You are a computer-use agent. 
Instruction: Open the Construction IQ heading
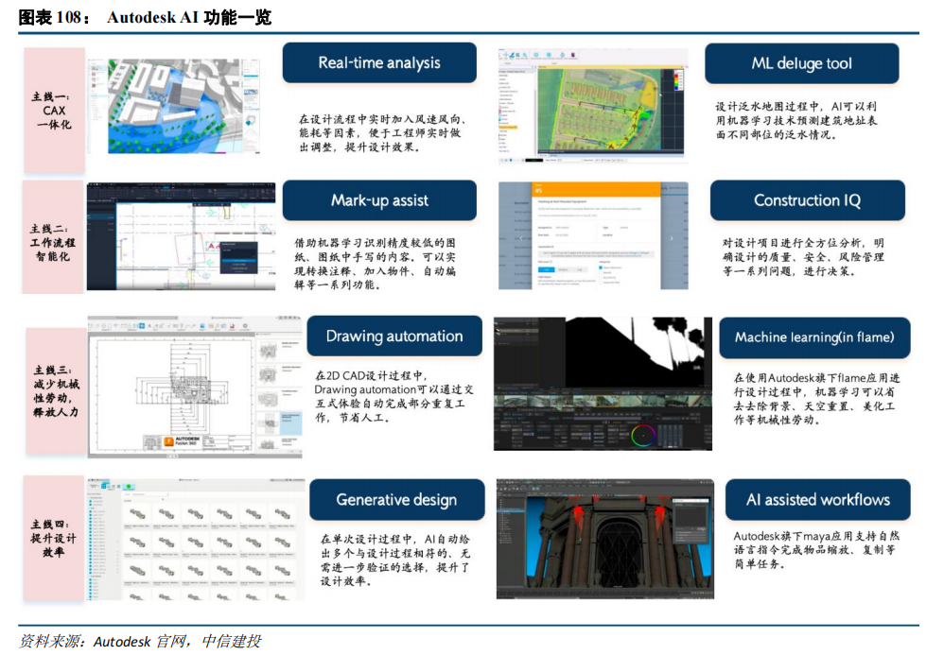(x=807, y=200)
